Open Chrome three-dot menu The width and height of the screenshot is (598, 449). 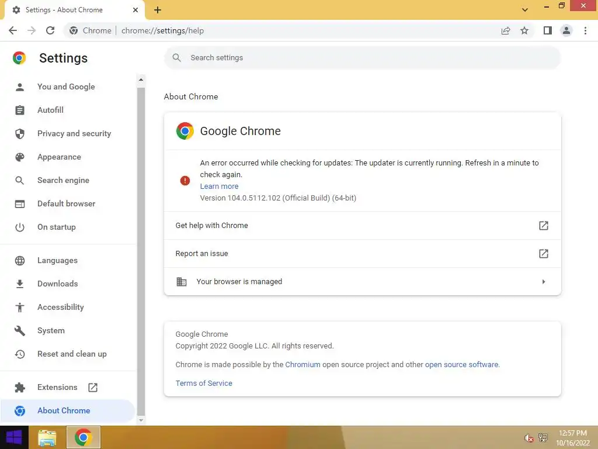pos(585,30)
